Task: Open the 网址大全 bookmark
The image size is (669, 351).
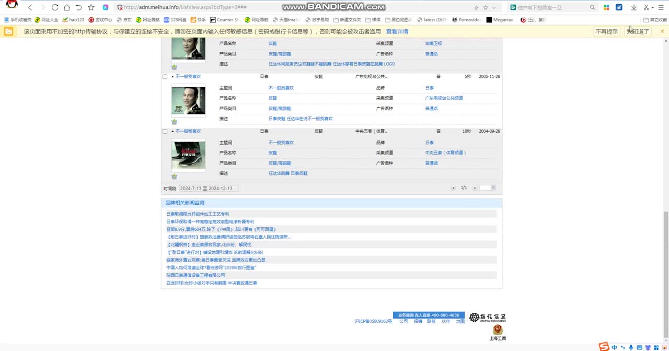Action: pyautogui.click(x=47, y=20)
